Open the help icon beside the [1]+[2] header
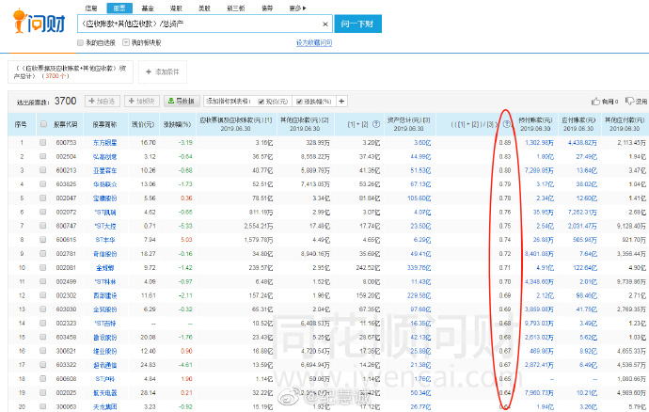Screen dimensions: 649x412 376,124
